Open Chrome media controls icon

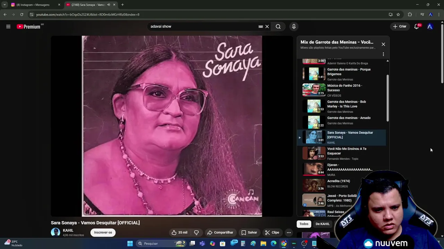422,15
